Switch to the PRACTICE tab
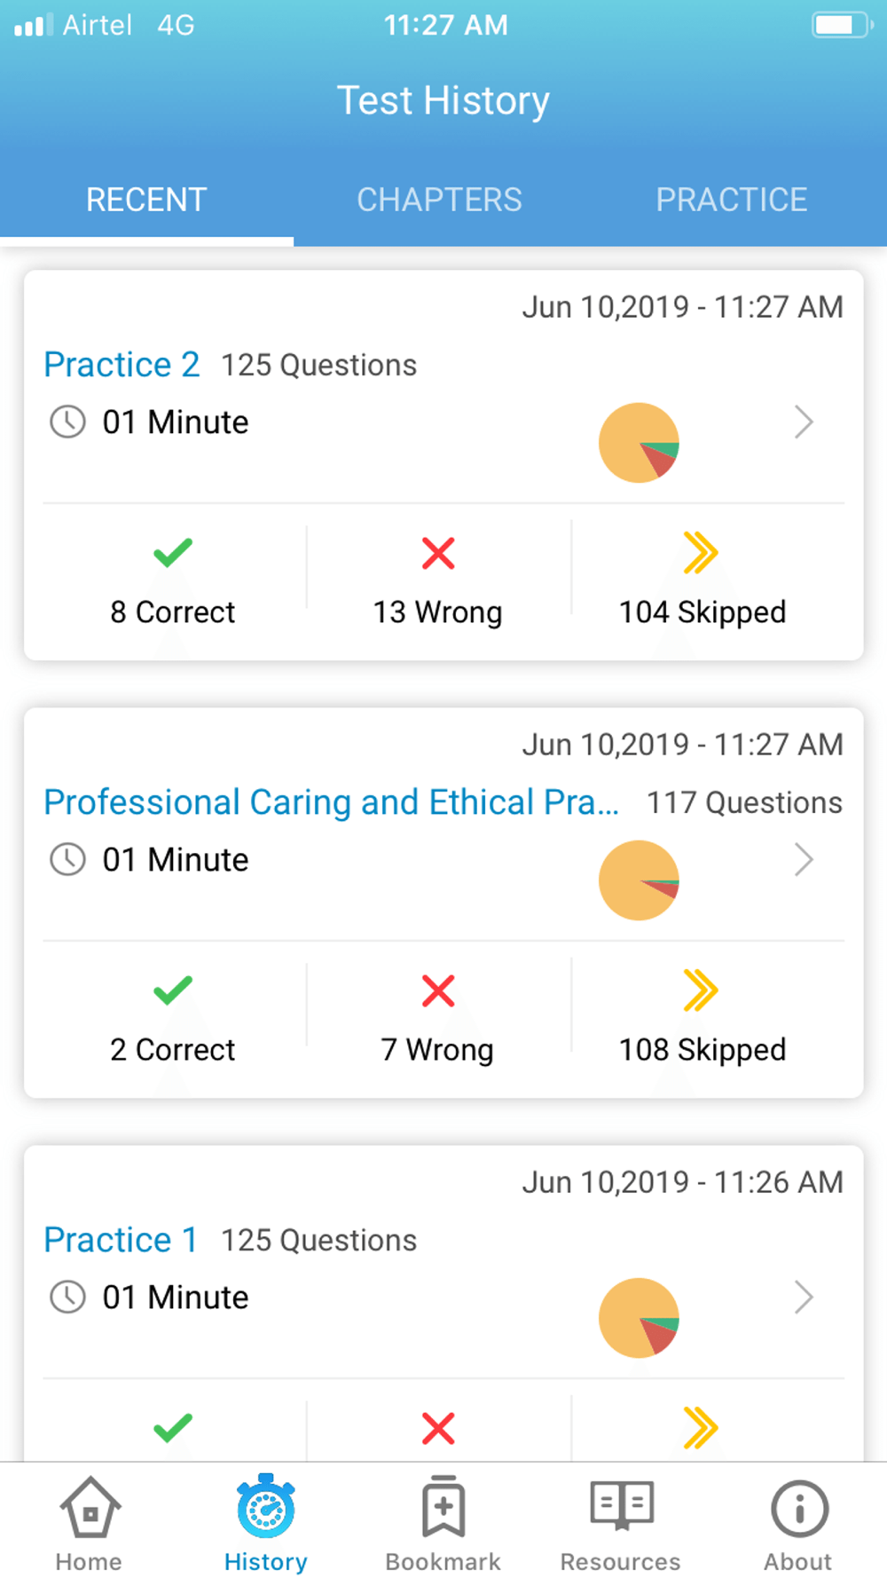This screenshot has height=1578, width=887. pos(732,200)
